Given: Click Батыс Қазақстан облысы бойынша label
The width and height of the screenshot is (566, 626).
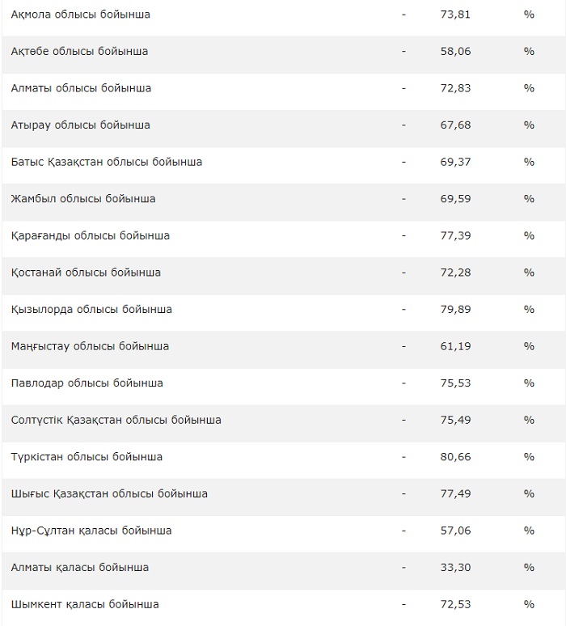Looking at the screenshot, I should tap(107, 162).
